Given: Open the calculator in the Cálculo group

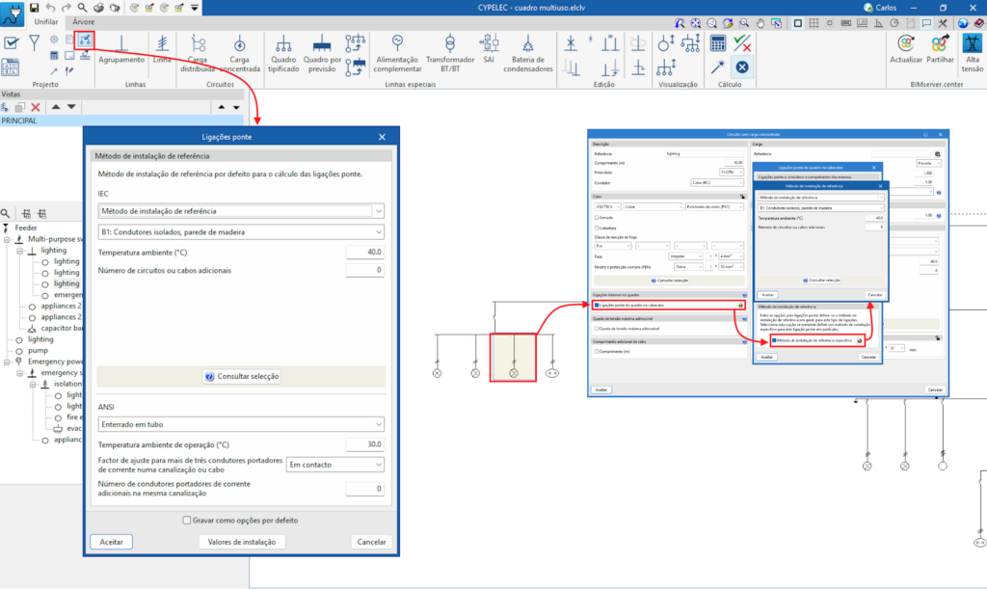Looking at the screenshot, I should pos(718,42).
